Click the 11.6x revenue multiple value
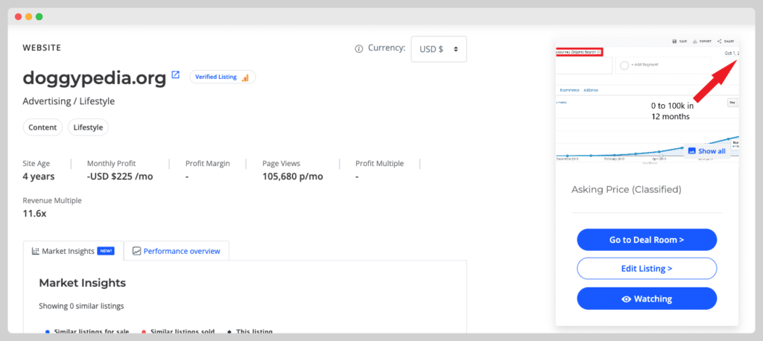Viewport: 763px width, 341px height. 34,213
